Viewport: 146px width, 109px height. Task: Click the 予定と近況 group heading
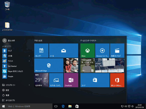tap(38, 40)
